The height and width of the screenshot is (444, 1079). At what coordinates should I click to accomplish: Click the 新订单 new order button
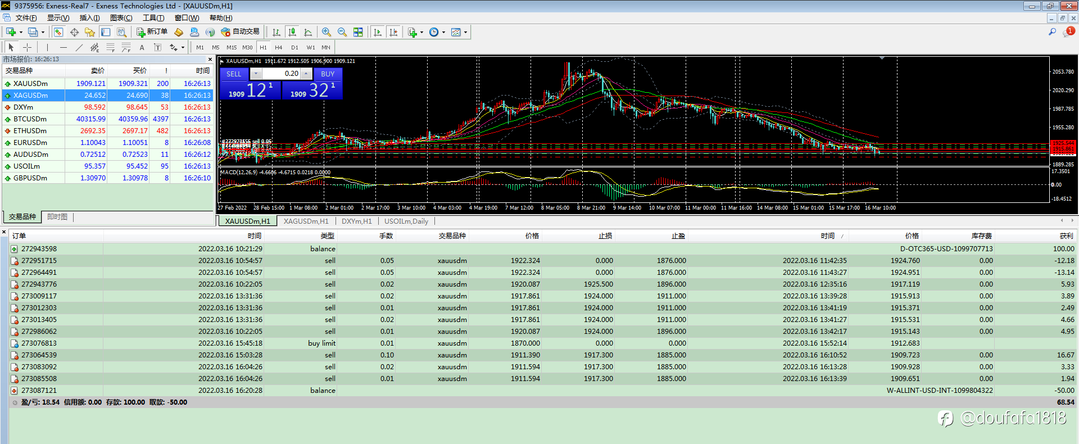click(x=152, y=32)
